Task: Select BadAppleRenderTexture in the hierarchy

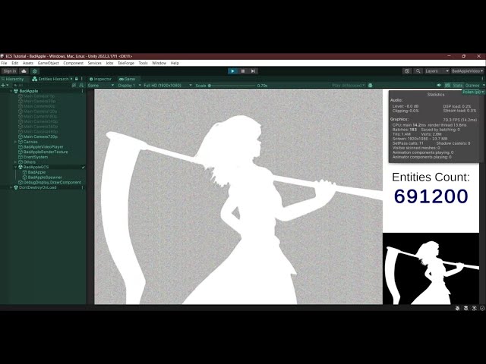Action: pyautogui.click(x=46, y=152)
